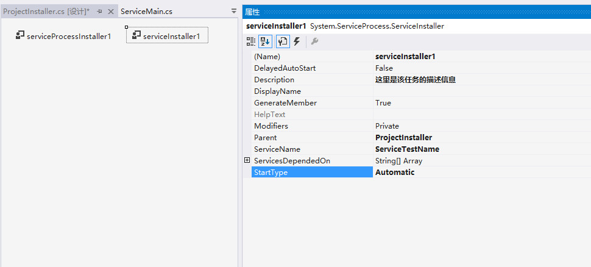Click the Description property value field

482,80
